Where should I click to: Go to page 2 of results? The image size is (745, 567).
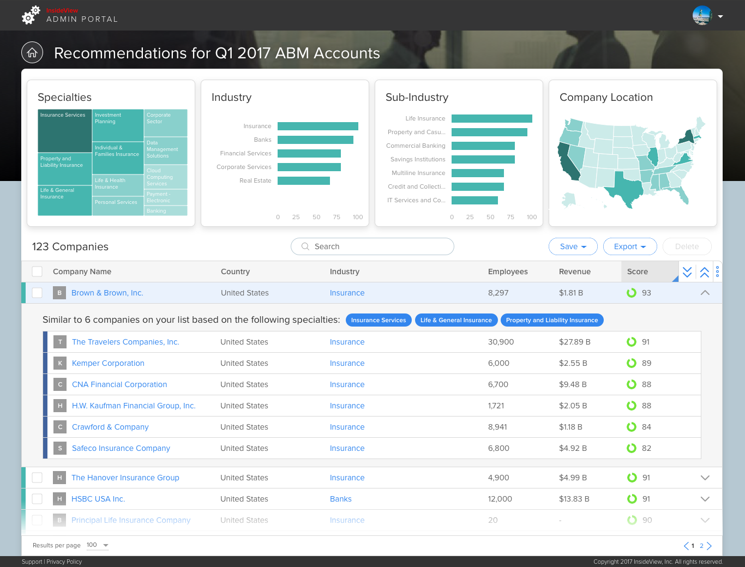pyautogui.click(x=701, y=546)
